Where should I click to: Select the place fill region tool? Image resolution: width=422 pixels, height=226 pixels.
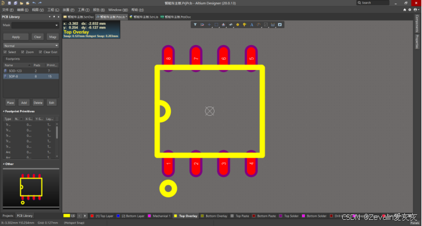coord(280,24)
